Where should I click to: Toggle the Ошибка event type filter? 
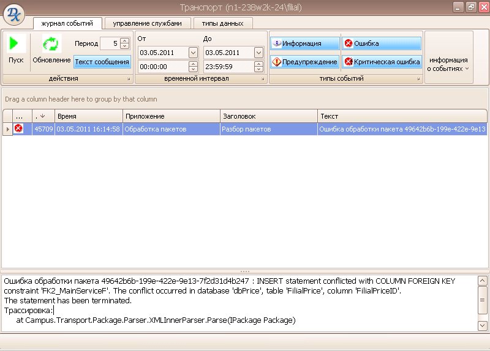click(x=381, y=43)
